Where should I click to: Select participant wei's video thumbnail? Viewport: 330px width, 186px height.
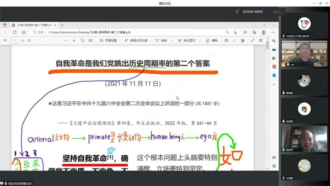click(304, 54)
